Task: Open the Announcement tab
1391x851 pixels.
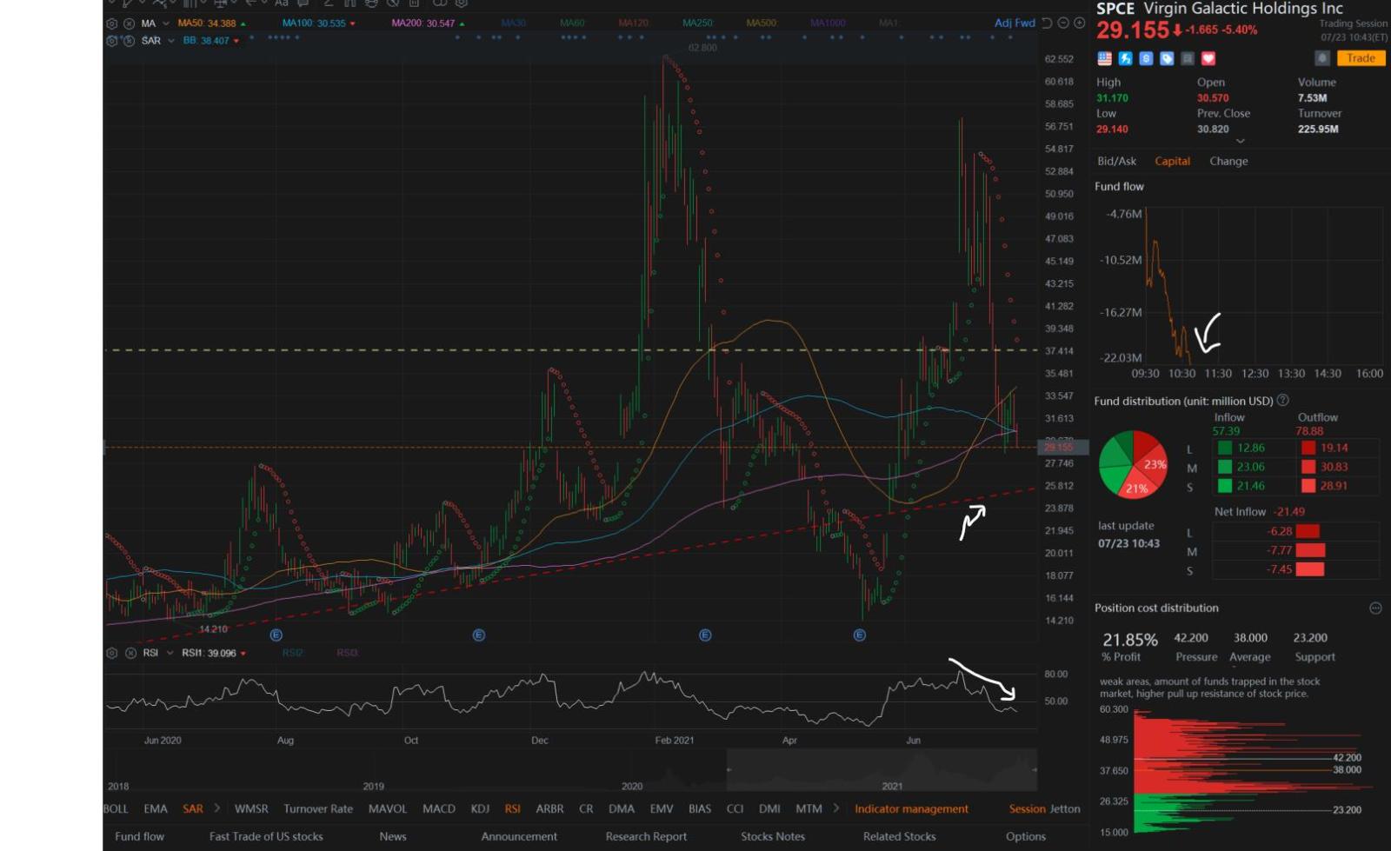Action: point(519,836)
